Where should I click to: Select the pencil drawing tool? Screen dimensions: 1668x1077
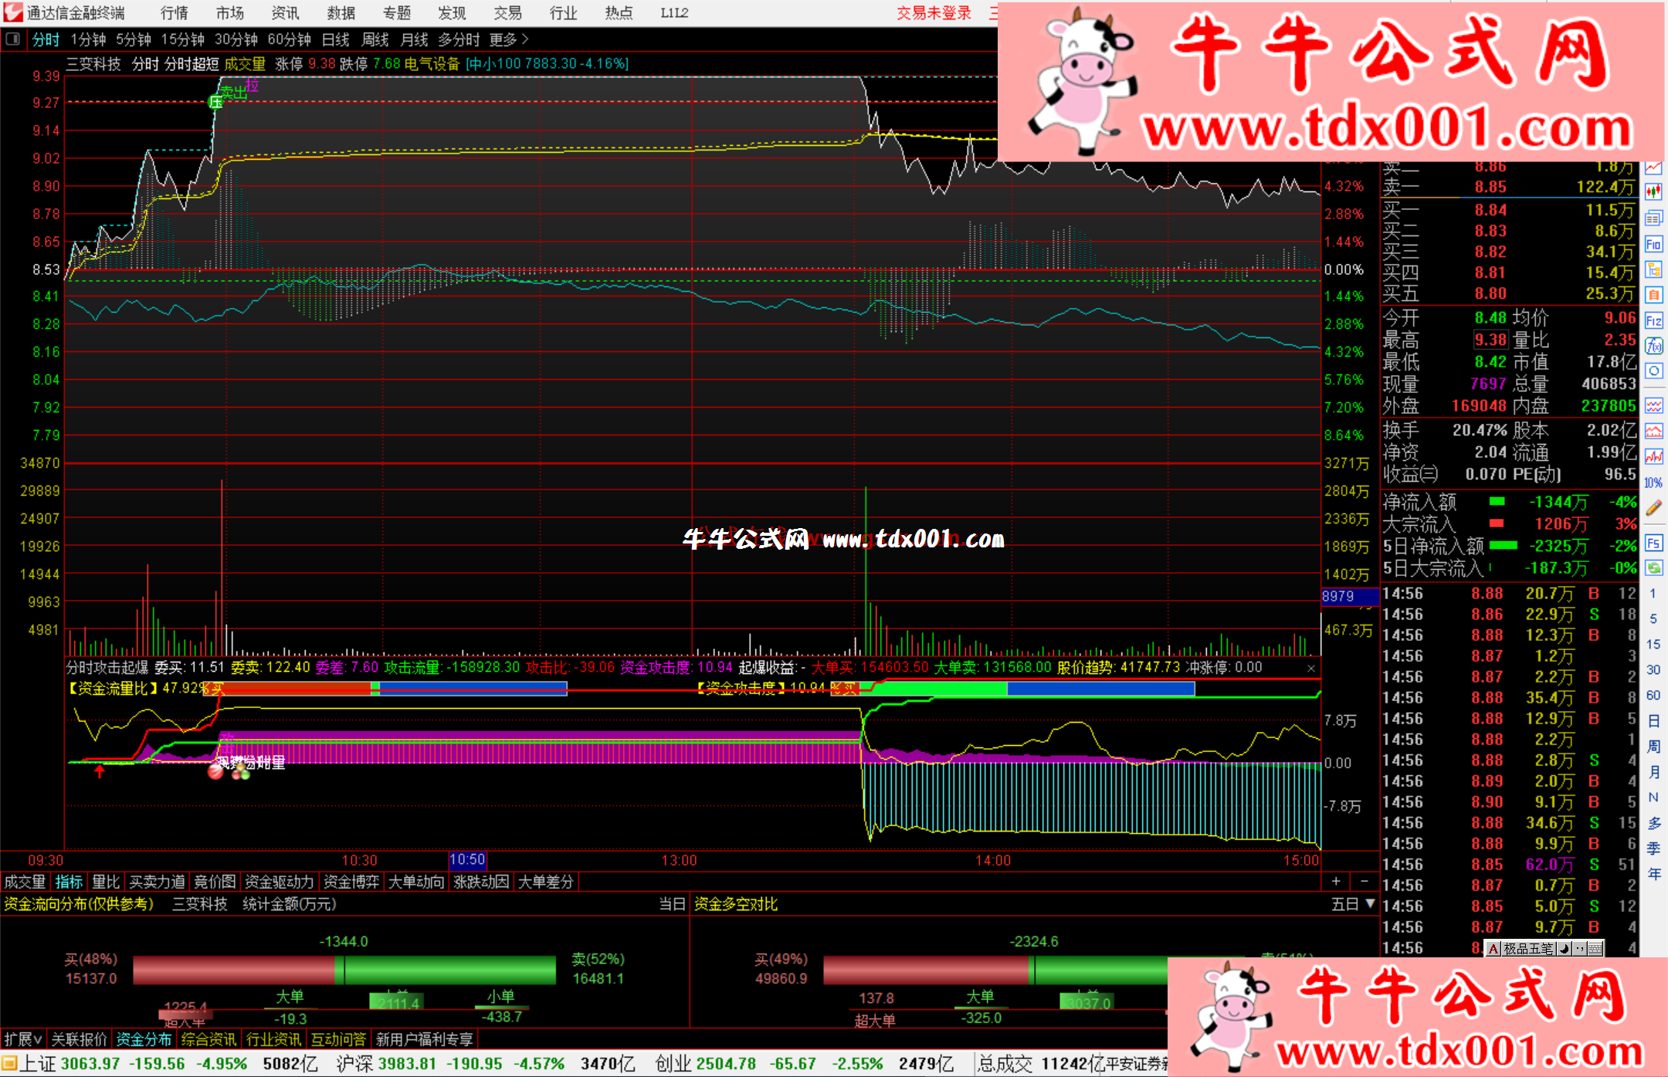[1653, 507]
